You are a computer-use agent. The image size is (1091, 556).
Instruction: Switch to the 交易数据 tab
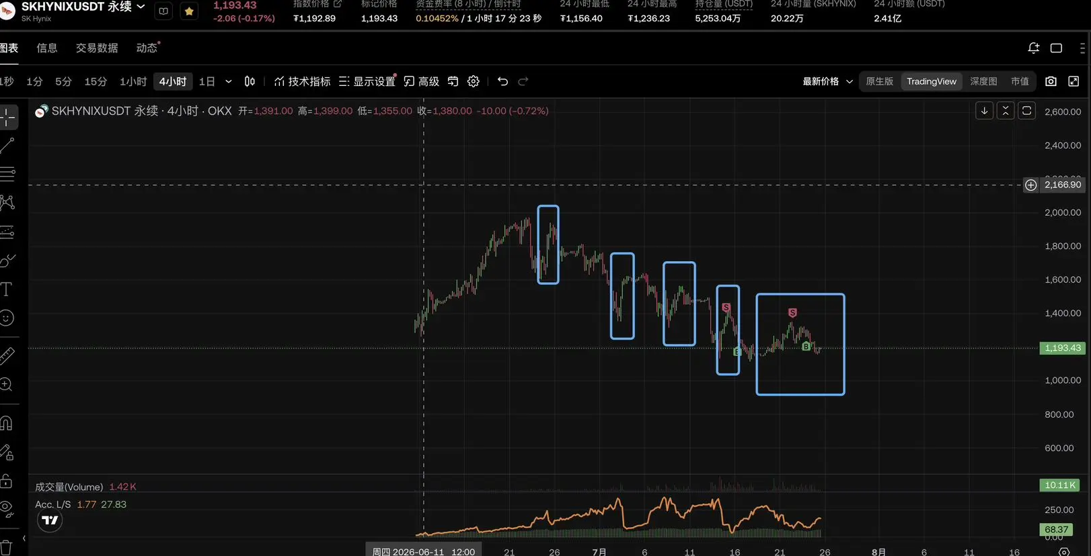[x=97, y=48]
